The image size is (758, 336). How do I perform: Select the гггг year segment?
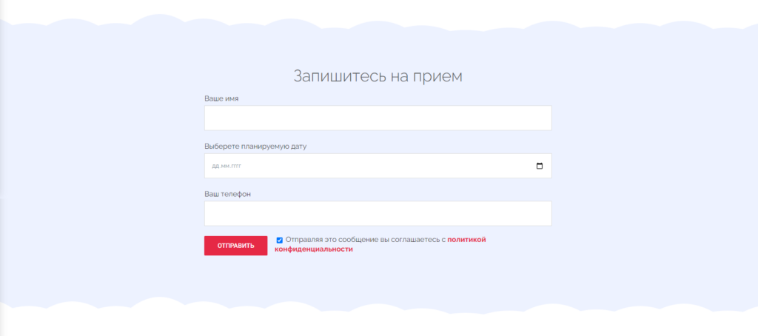[x=235, y=166]
